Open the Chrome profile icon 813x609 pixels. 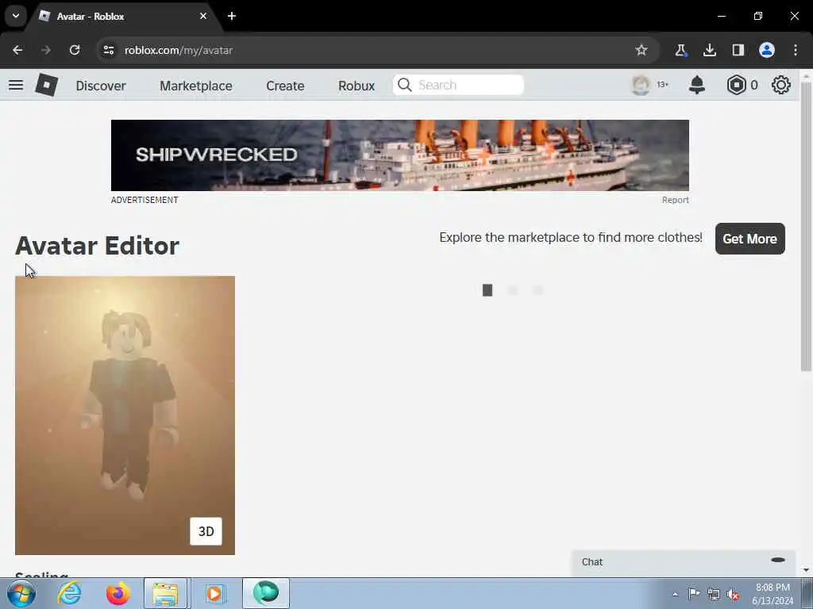point(767,50)
